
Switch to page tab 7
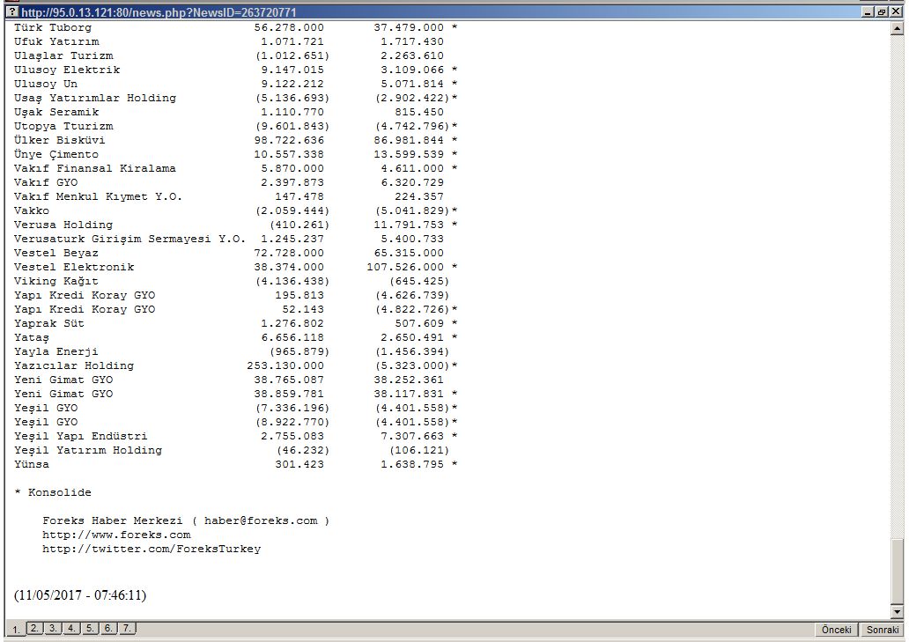click(x=127, y=628)
